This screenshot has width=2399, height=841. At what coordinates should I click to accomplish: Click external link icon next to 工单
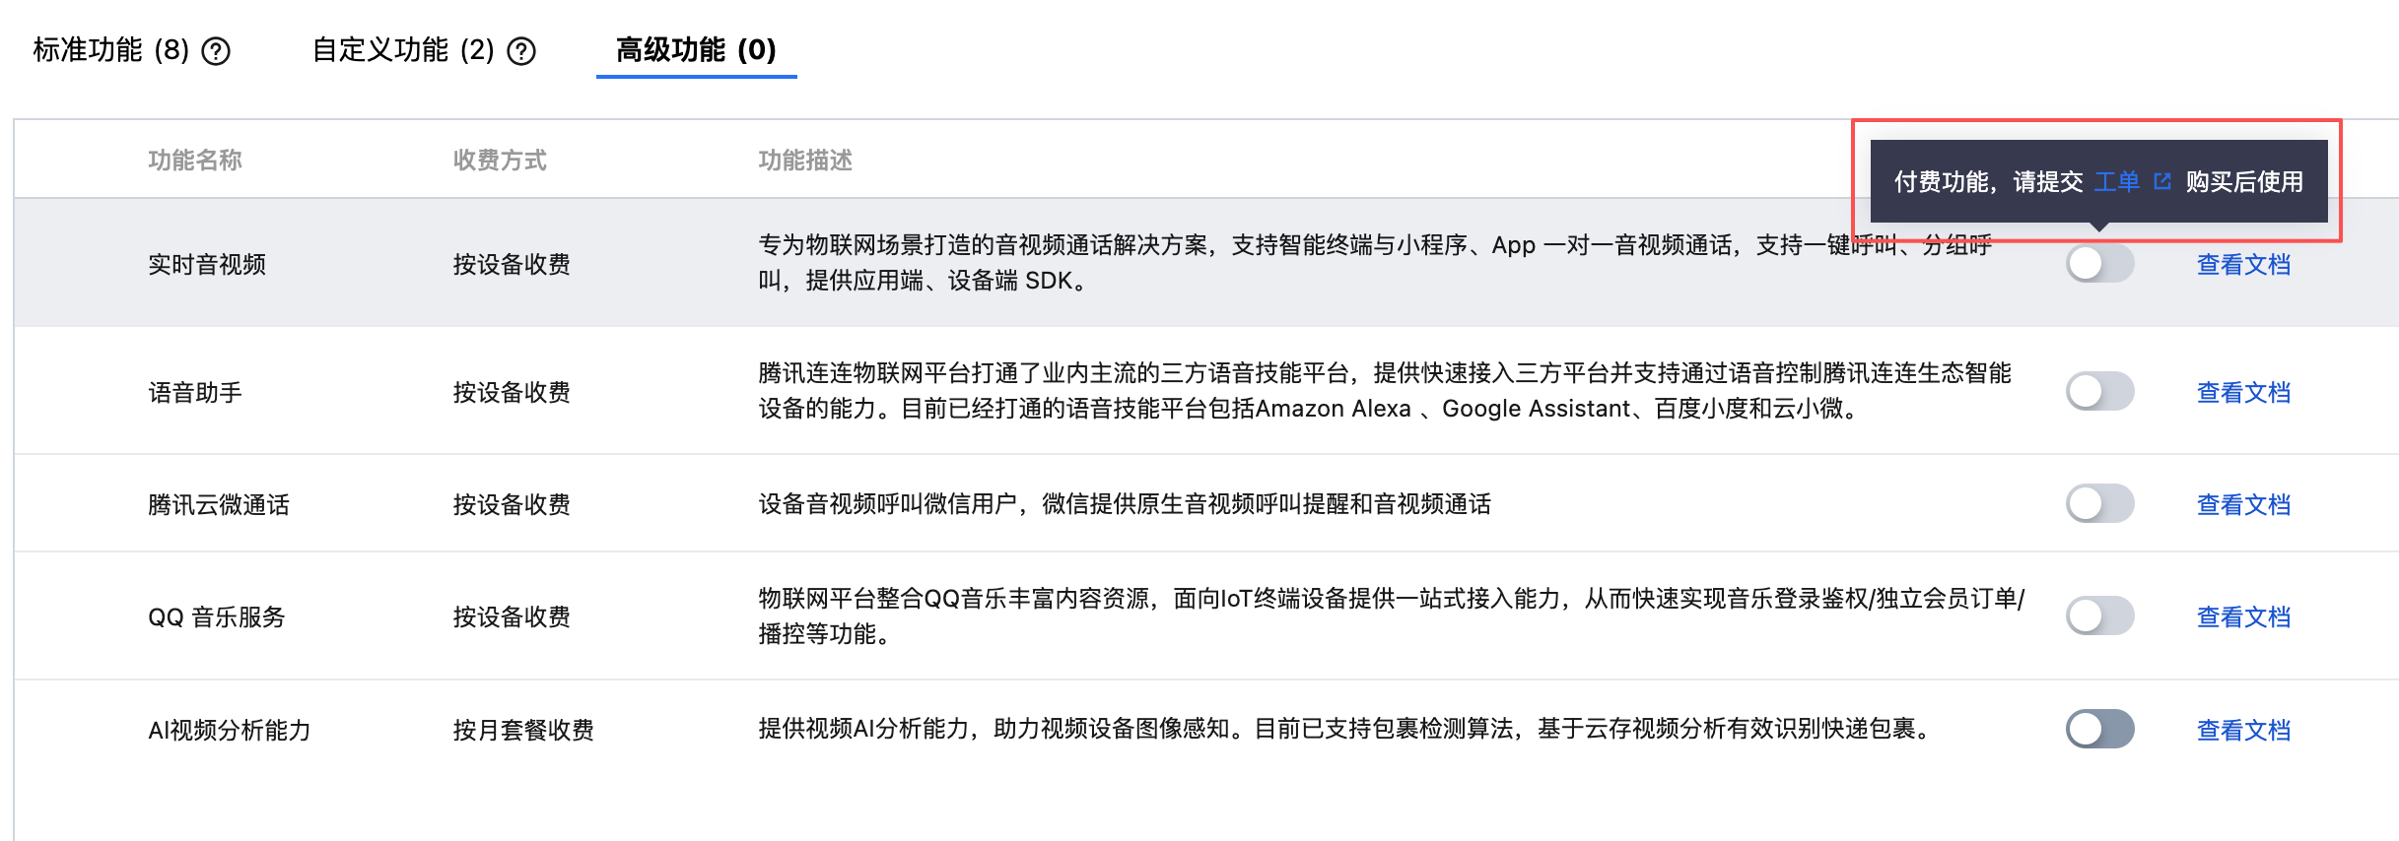tap(2162, 181)
